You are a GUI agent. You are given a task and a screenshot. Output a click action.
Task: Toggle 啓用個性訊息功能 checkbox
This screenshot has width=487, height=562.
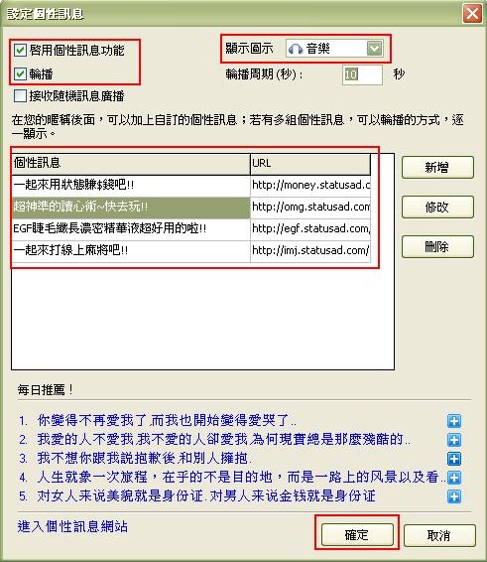click(20, 51)
